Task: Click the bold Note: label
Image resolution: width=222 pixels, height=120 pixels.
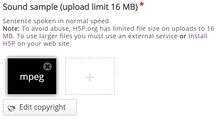Action: click(11, 29)
